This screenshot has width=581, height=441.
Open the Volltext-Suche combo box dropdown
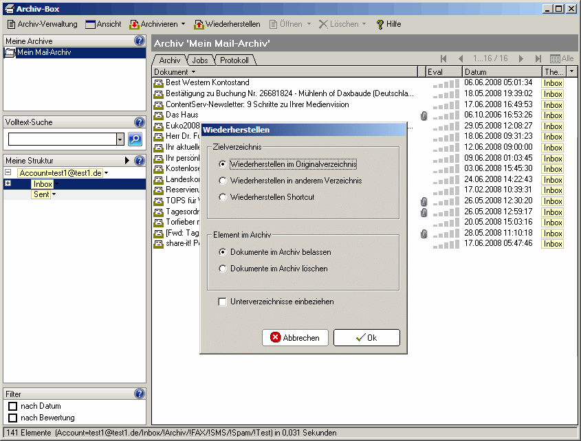pyautogui.click(x=120, y=139)
